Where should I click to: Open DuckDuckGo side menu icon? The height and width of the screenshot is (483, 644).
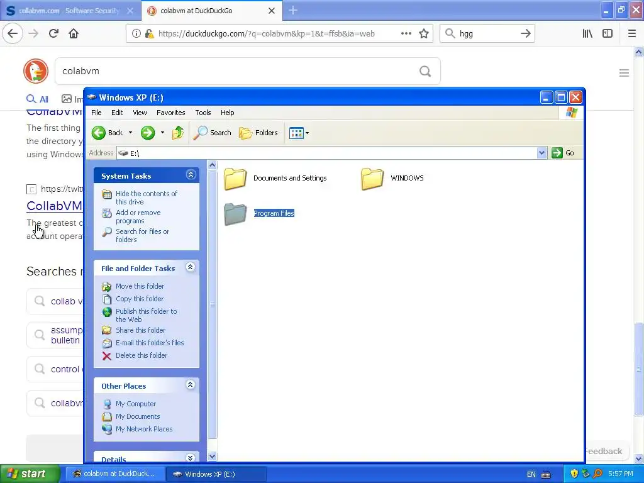[x=624, y=73]
